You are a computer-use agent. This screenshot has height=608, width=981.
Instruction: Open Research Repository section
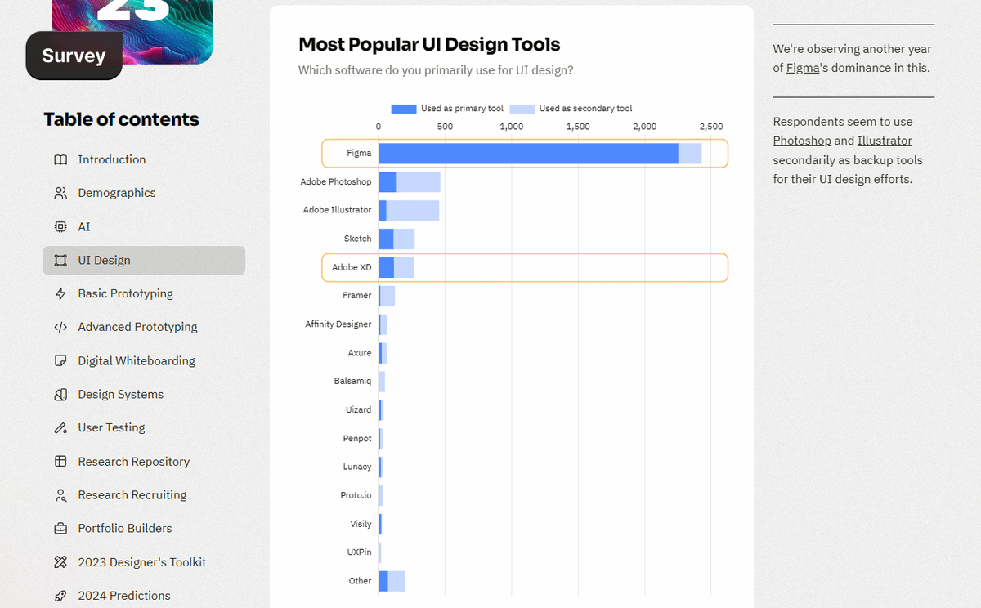pos(144,462)
